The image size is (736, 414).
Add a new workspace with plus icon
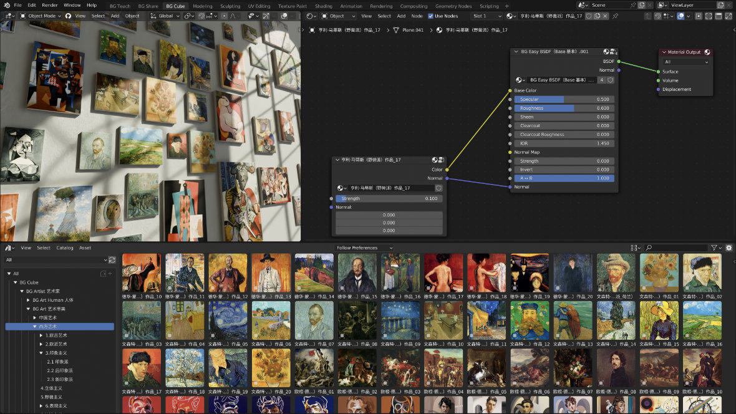507,6
